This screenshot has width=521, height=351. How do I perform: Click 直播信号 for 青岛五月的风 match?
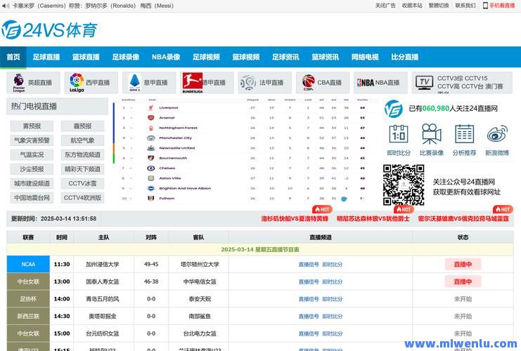point(309,299)
